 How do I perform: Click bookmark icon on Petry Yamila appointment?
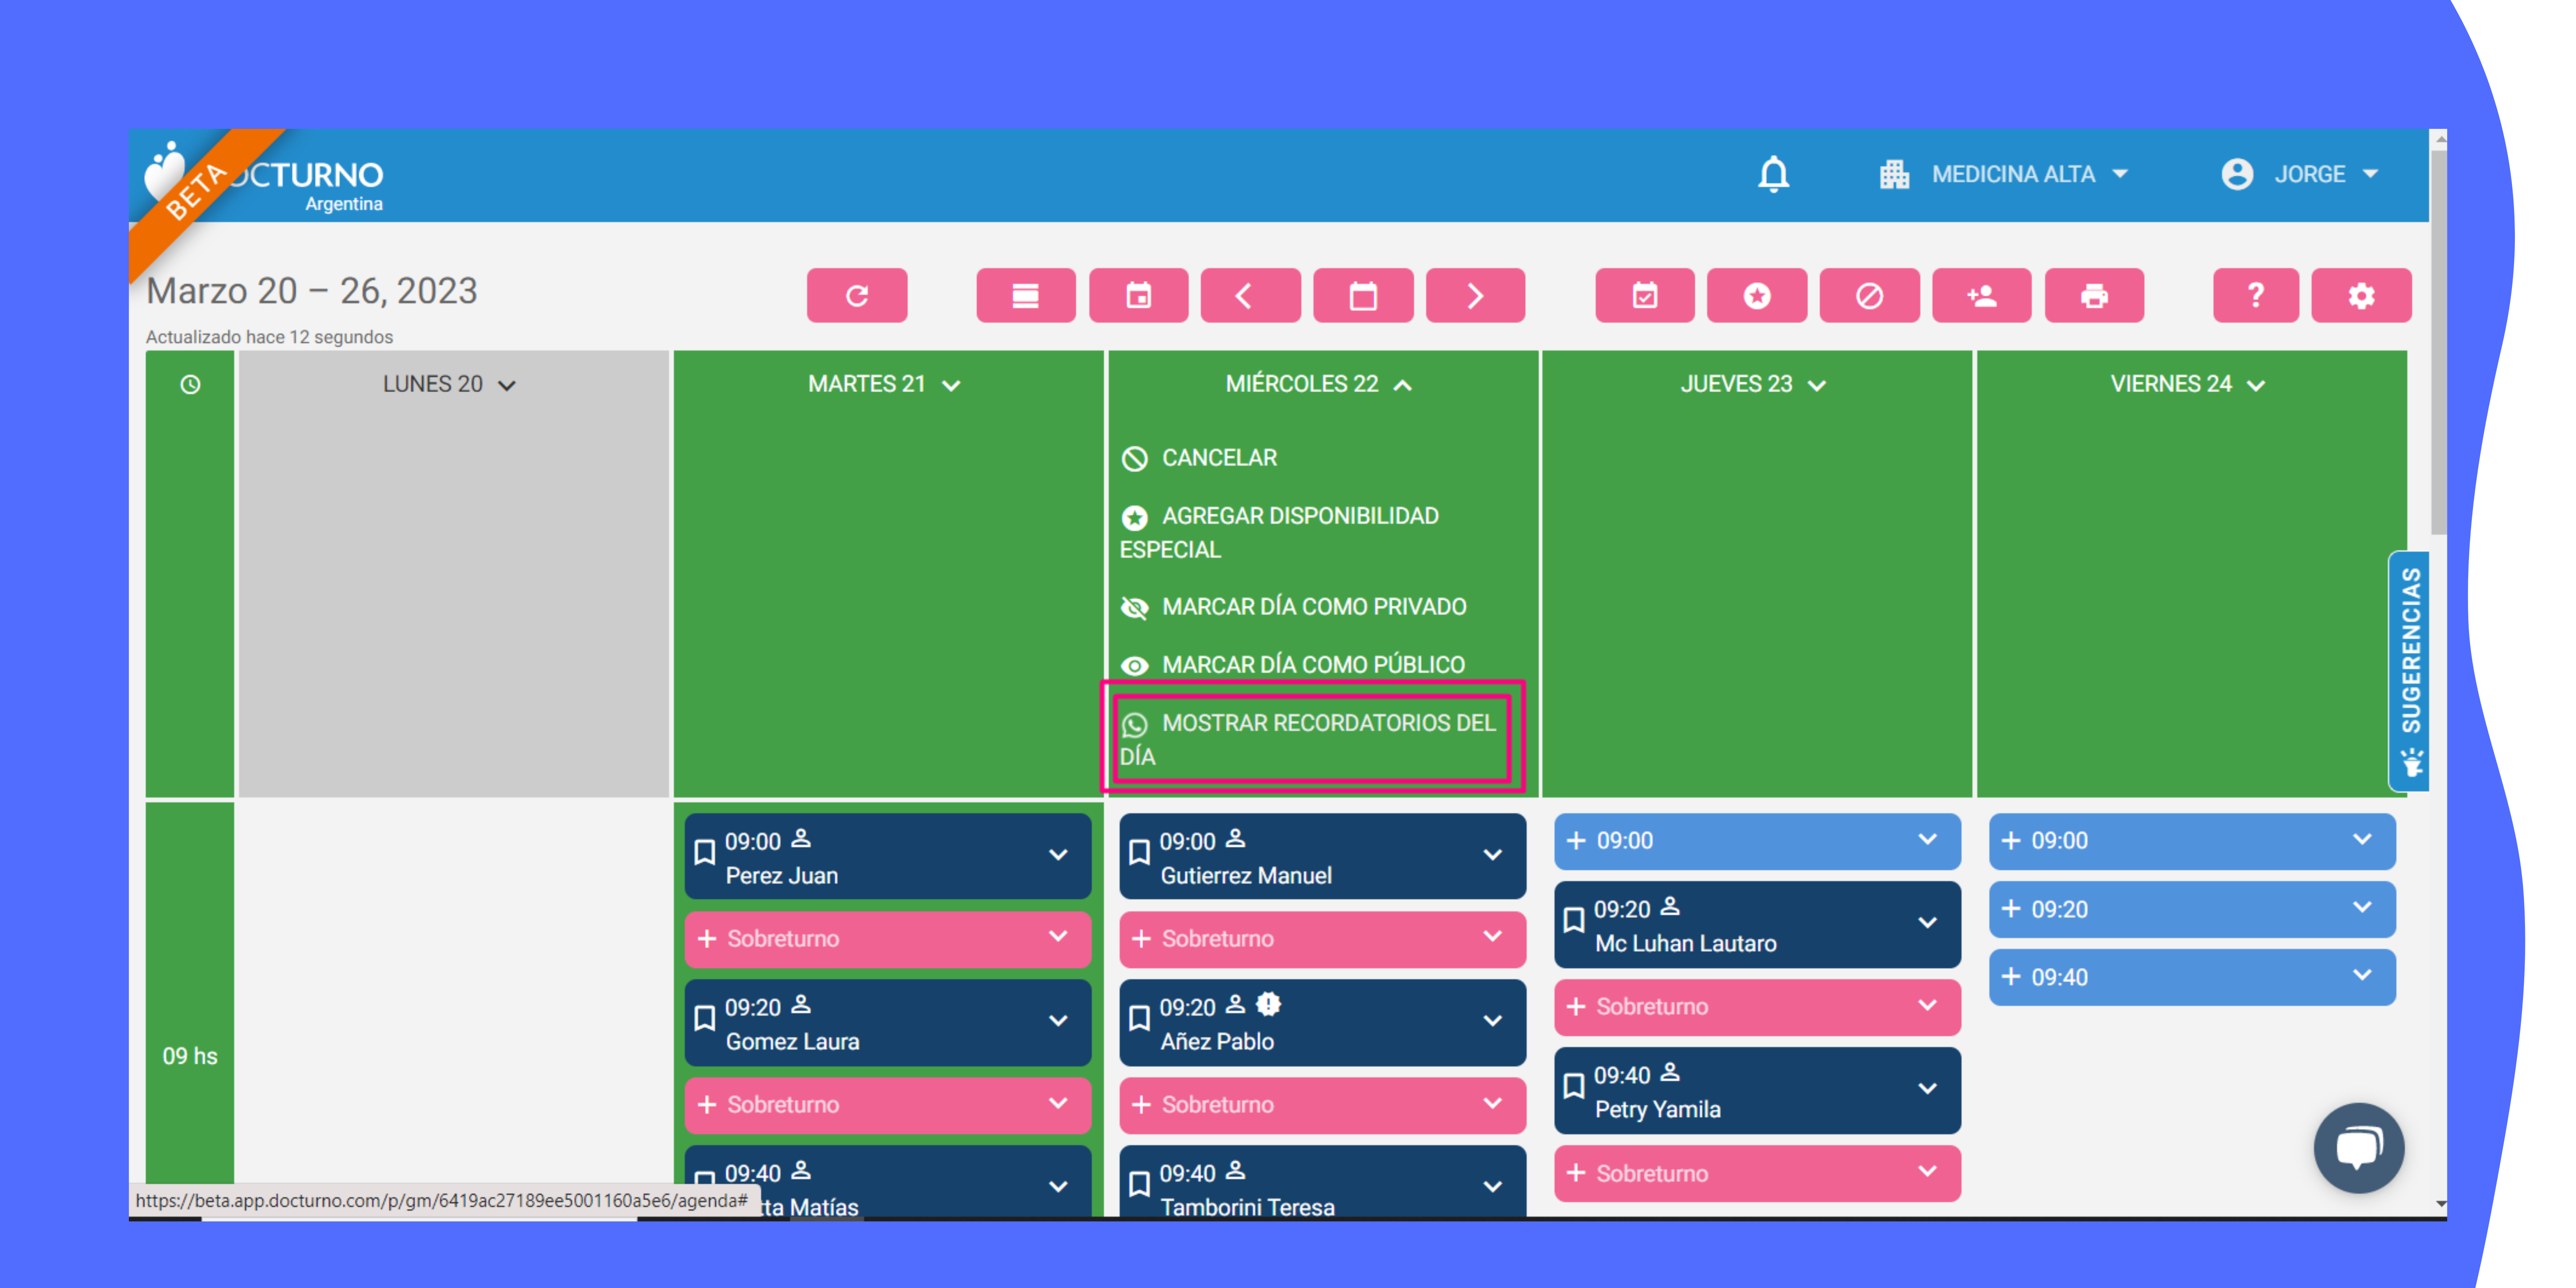click(x=1573, y=1086)
